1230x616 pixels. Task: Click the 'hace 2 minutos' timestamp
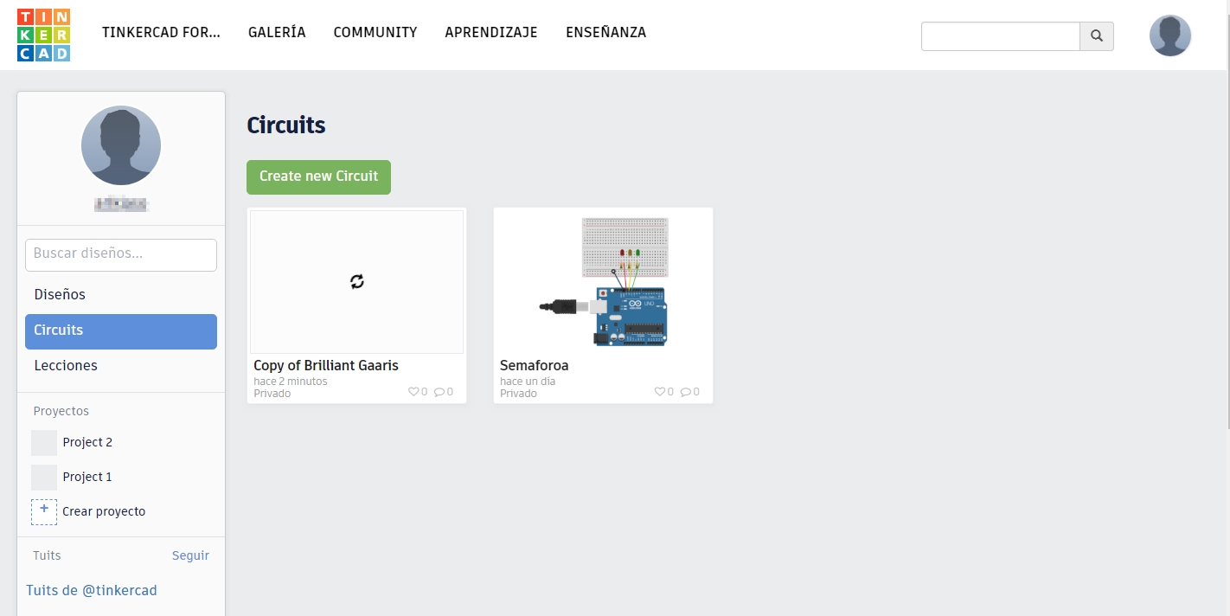[291, 381]
